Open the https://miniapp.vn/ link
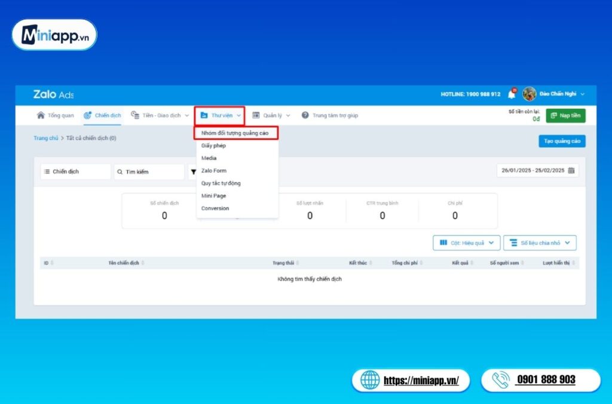Image resolution: width=612 pixels, height=404 pixels. (421, 380)
